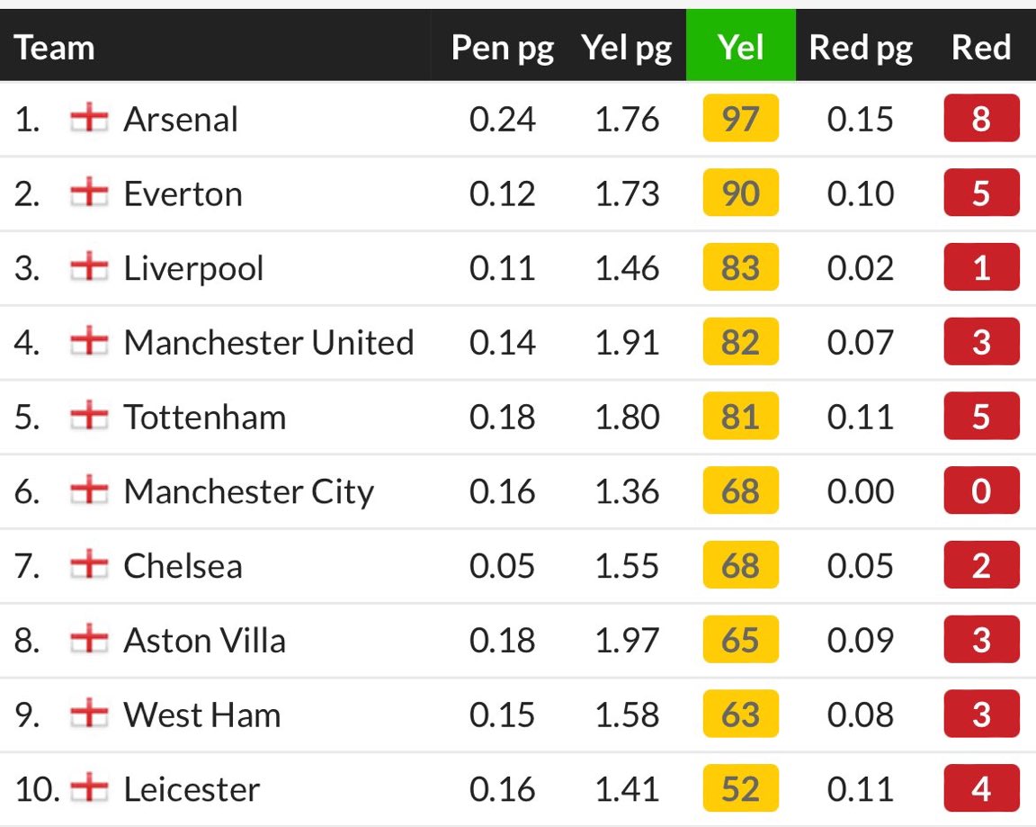Click the flag icon beside Leicester
Screen dimensions: 1036x827
coord(88,789)
